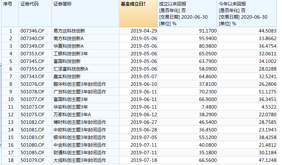Click code cell 501076.OF
The image size is (282, 165).
[x=32, y=84]
